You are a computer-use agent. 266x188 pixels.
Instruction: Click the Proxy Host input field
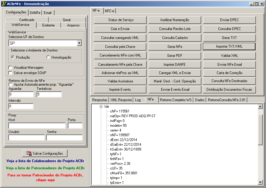pos(37,126)
